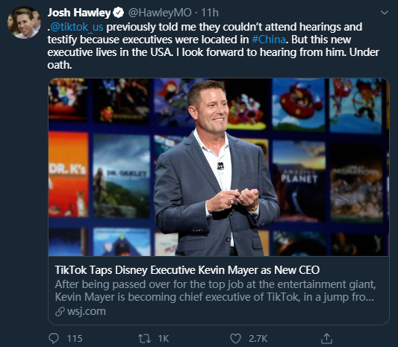Image resolution: width=398 pixels, height=347 pixels.
Task: Click the reply speech bubble icon
Action: [54, 338]
